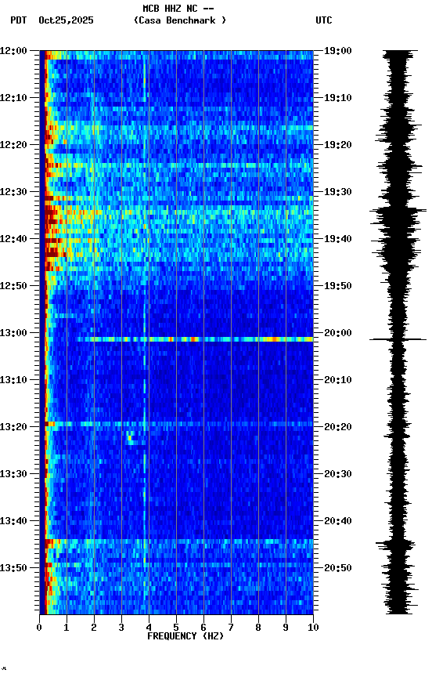Image resolution: width=432 pixels, height=677 pixels.
Task: Click the seismogram spike near 20:00 UTC
Action: 398,339
